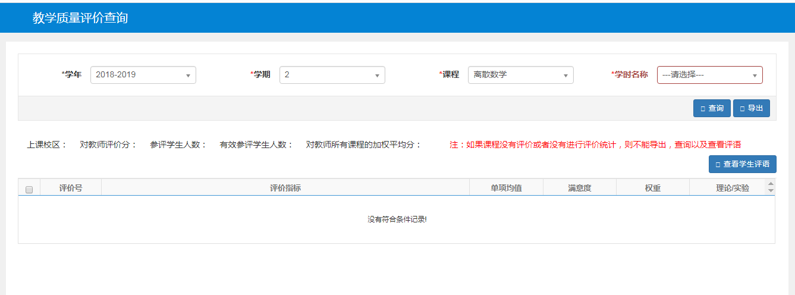Click the 理论/实验 column header
Viewport: 795px width, 295px height.
tap(733, 188)
